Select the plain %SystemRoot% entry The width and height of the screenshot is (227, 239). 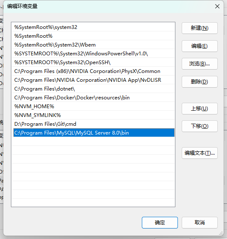tap(93, 36)
